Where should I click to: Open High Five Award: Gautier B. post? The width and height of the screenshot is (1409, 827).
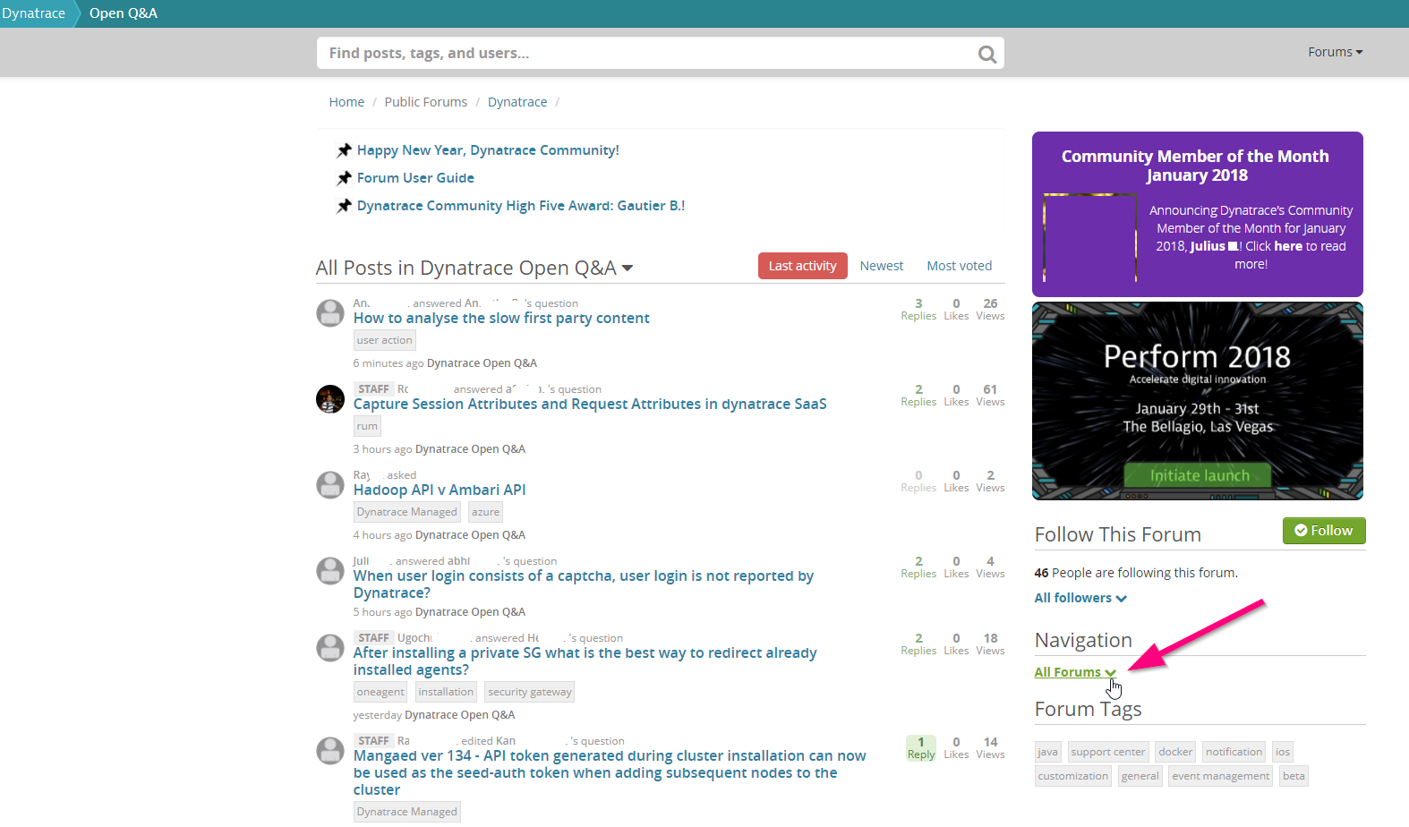[x=521, y=206]
